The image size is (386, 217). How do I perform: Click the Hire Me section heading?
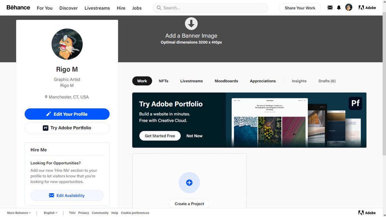[x=39, y=150]
